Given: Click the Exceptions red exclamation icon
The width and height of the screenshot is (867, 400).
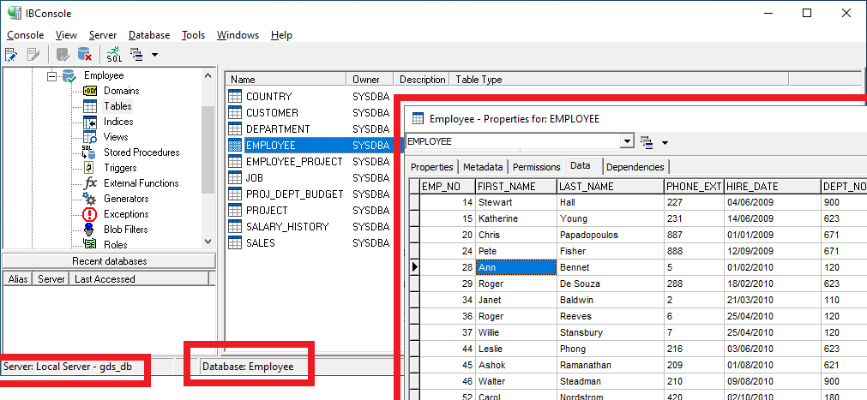Looking at the screenshot, I should [x=89, y=214].
